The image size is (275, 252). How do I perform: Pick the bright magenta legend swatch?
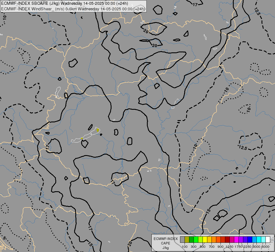(x=236, y=240)
